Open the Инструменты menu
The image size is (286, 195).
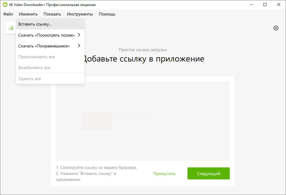pos(80,14)
